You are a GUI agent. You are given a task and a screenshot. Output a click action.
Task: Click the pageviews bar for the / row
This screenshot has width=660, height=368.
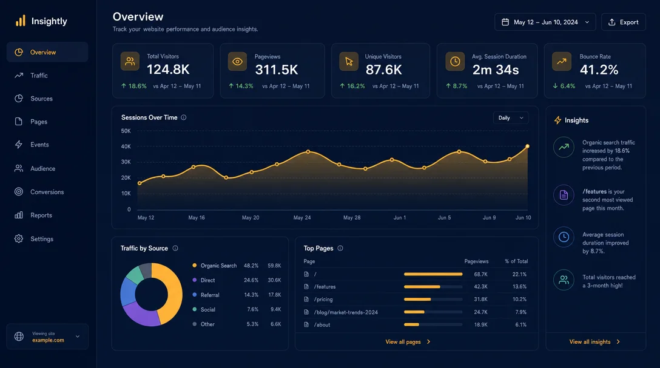(x=433, y=274)
